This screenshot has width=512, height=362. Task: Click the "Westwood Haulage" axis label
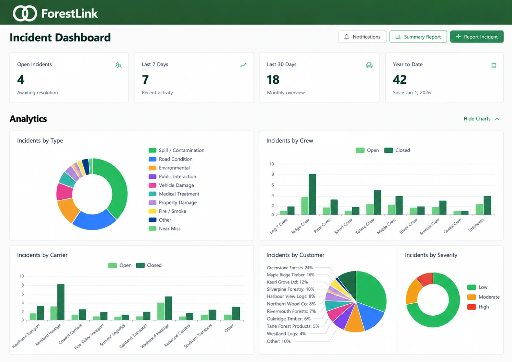point(155,336)
